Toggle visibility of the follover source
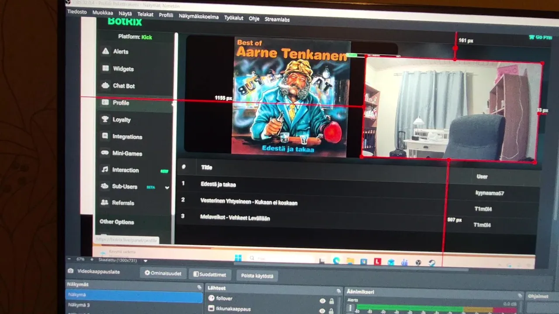559x314 pixels. [x=323, y=301]
